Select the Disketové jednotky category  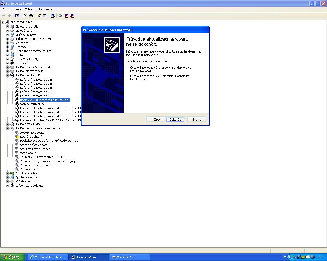coord(27,27)
